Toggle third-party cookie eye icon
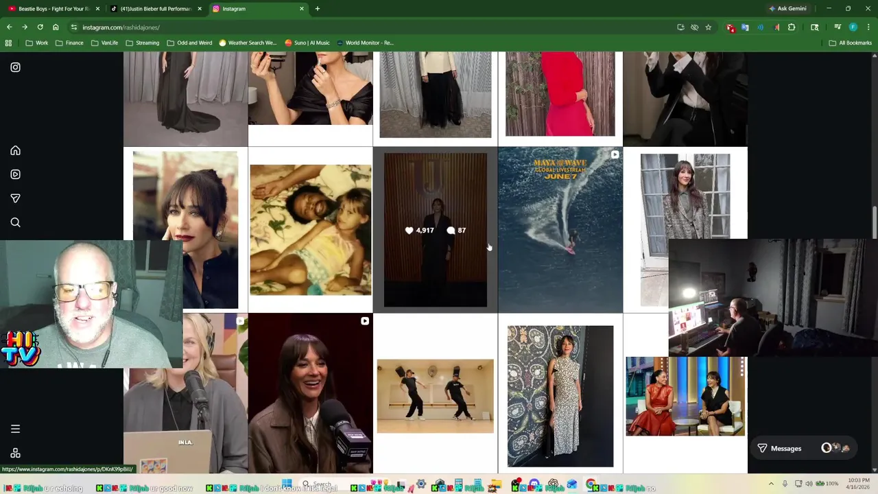The image size is (878, 494). [694, 27]
